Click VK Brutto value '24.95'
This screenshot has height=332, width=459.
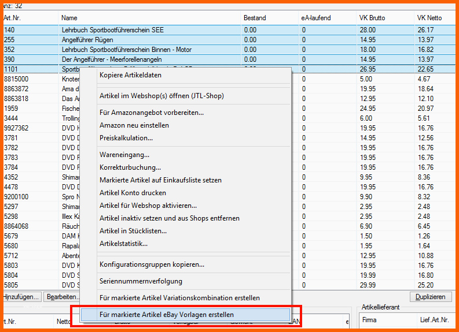click(x=368, y=109)
